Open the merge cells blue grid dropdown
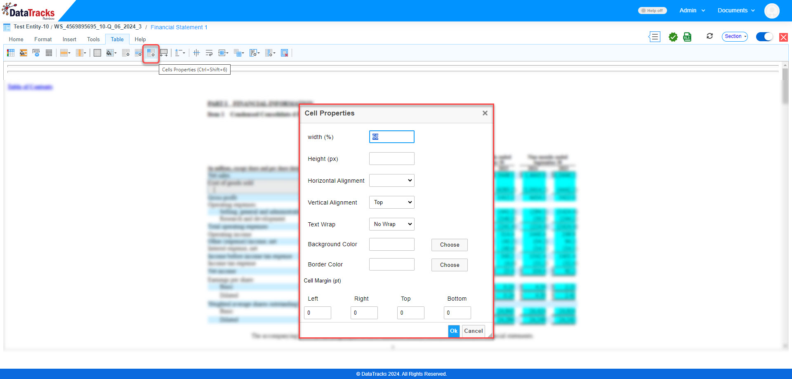This screenshot has width=792, height=379. coord(239,53)
